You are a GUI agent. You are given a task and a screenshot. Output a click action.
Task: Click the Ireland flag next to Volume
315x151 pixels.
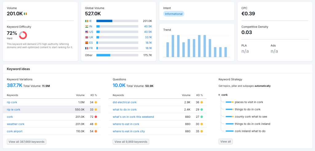pos(25,14)
